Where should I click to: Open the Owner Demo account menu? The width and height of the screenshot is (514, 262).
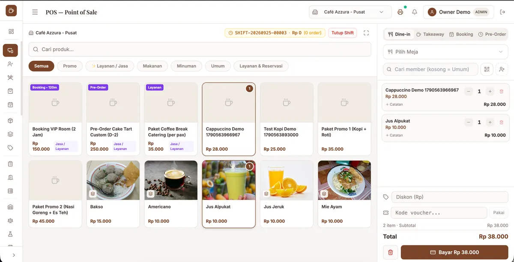click(x=458, y=12)
